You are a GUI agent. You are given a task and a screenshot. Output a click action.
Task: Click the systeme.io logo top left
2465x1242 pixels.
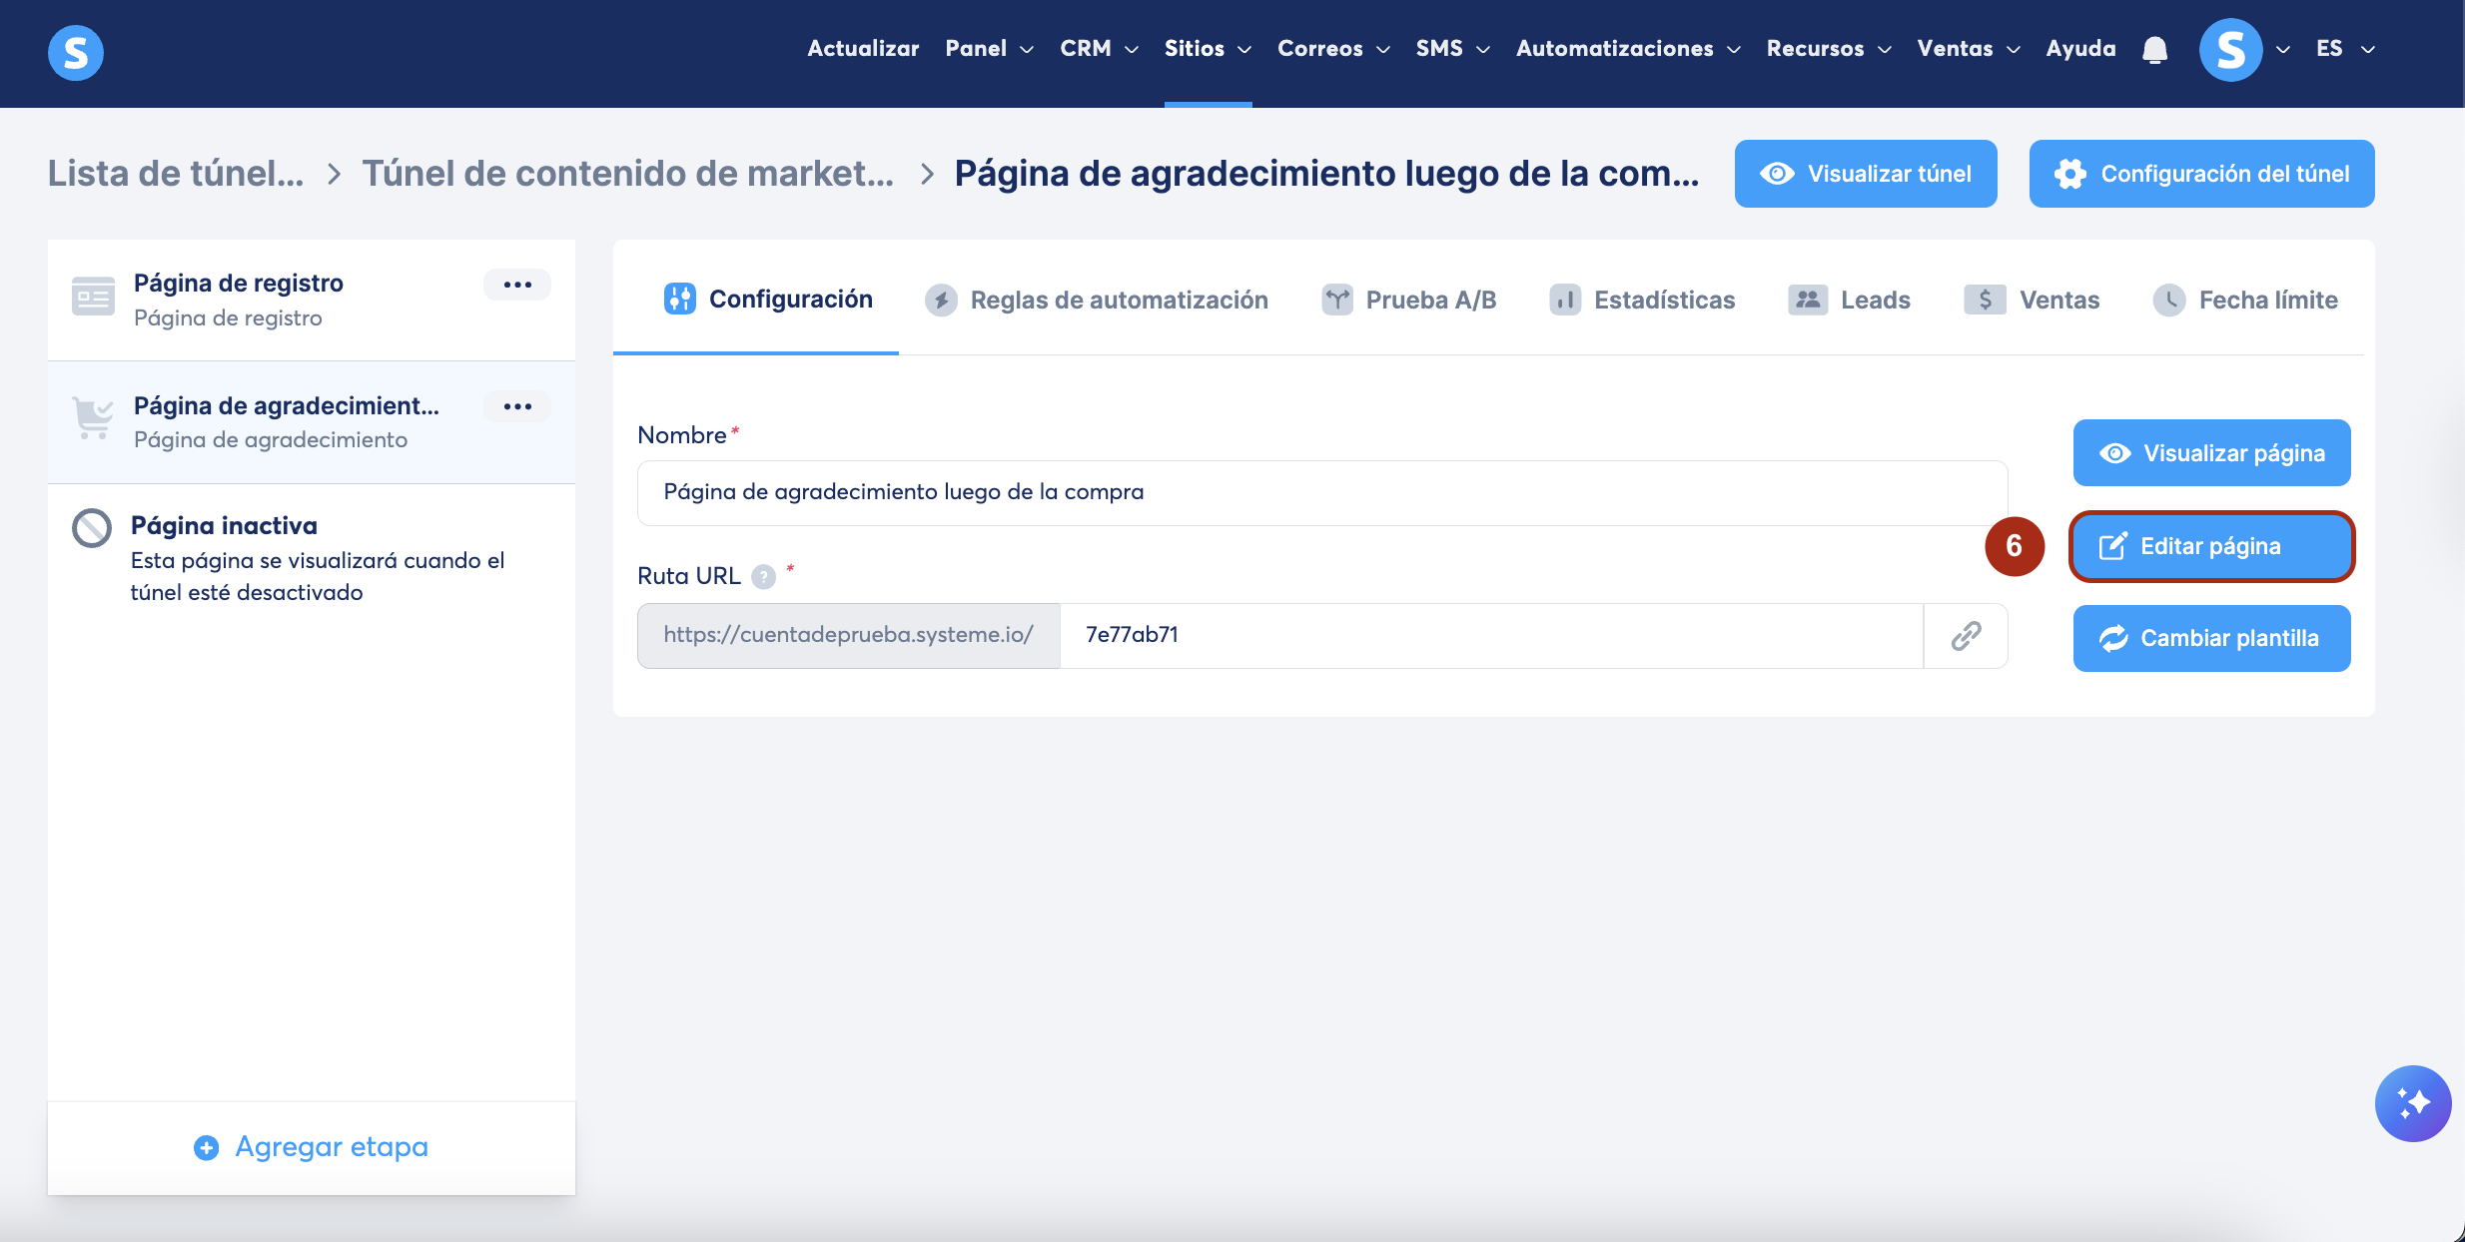[76, 52]
